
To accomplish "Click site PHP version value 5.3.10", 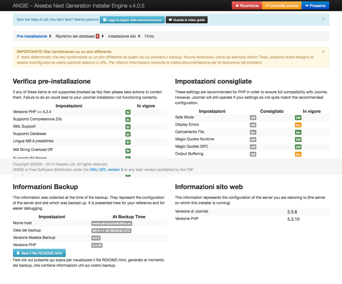I will coord(293,219).
